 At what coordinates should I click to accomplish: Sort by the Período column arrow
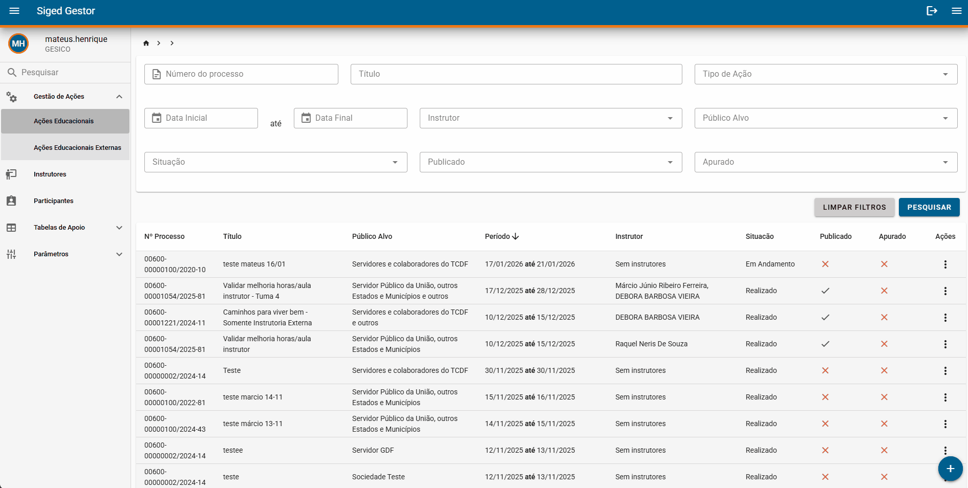515,236
